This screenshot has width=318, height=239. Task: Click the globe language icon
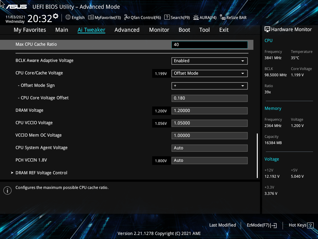[x=68, y=17]
